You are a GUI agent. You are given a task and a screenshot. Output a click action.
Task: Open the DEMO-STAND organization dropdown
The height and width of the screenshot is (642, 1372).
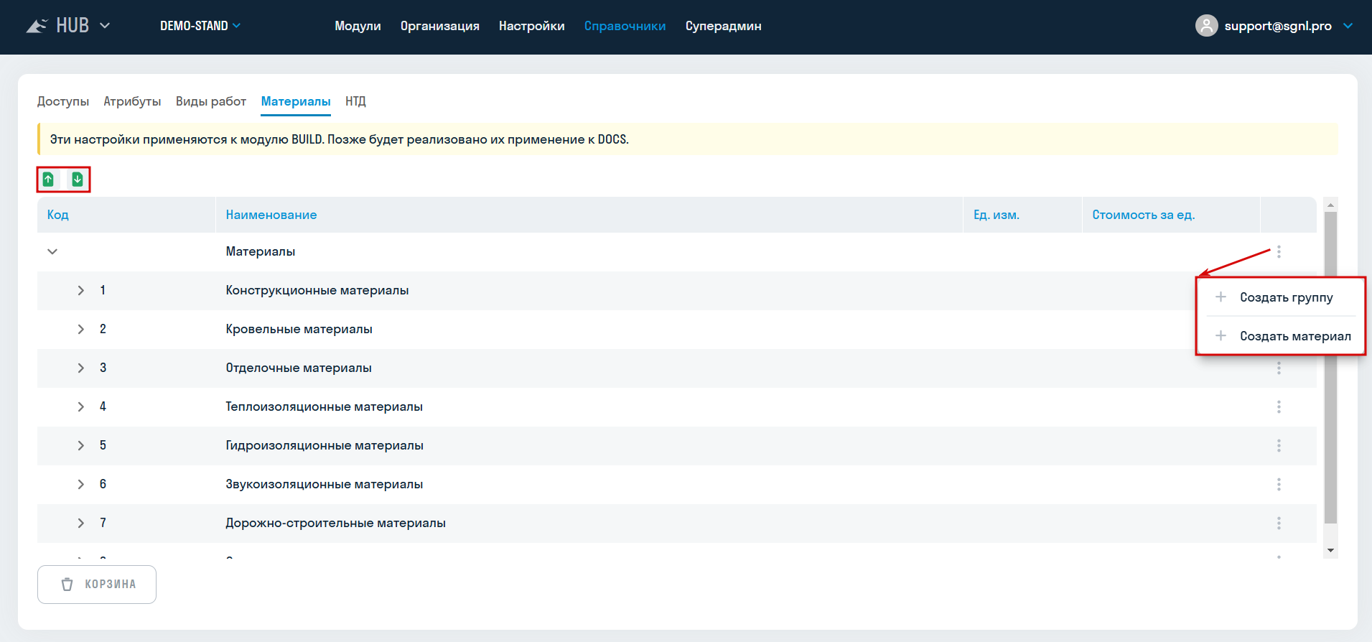(x=200, y=26)
